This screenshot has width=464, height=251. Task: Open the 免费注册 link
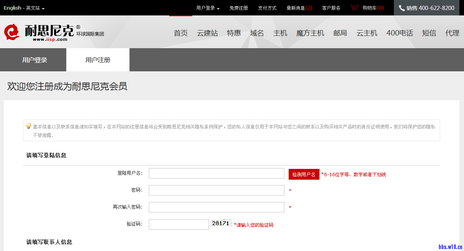point(239,8)
